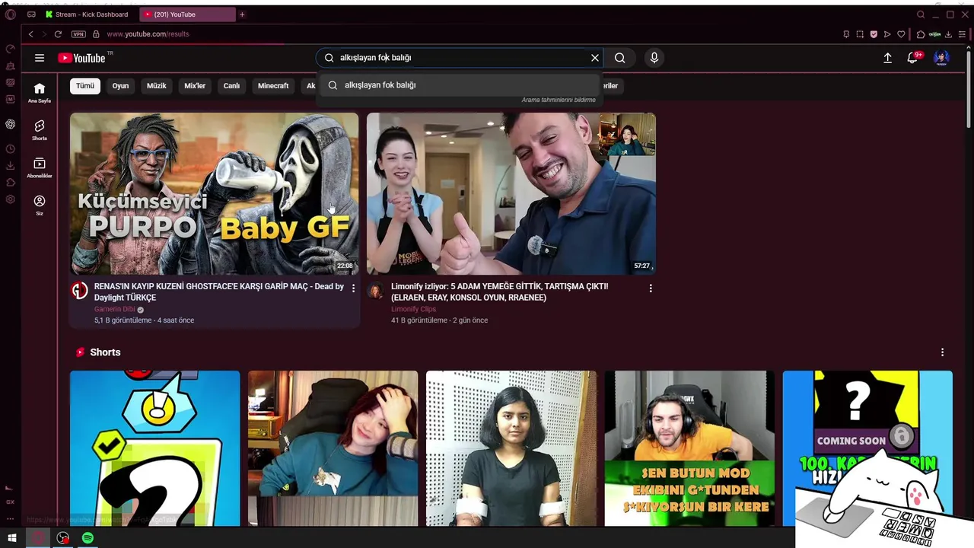The width and height of the screenshot is (974, 548).
Task: Open the short with red-haired girl
Action: tap(333, 448)
